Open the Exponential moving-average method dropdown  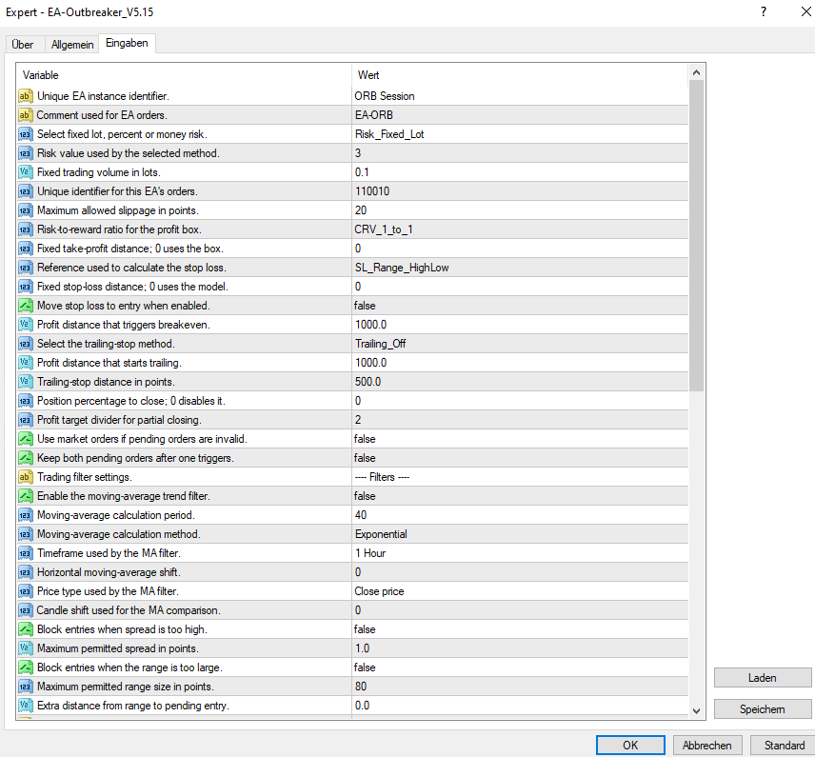coord(520,534)
